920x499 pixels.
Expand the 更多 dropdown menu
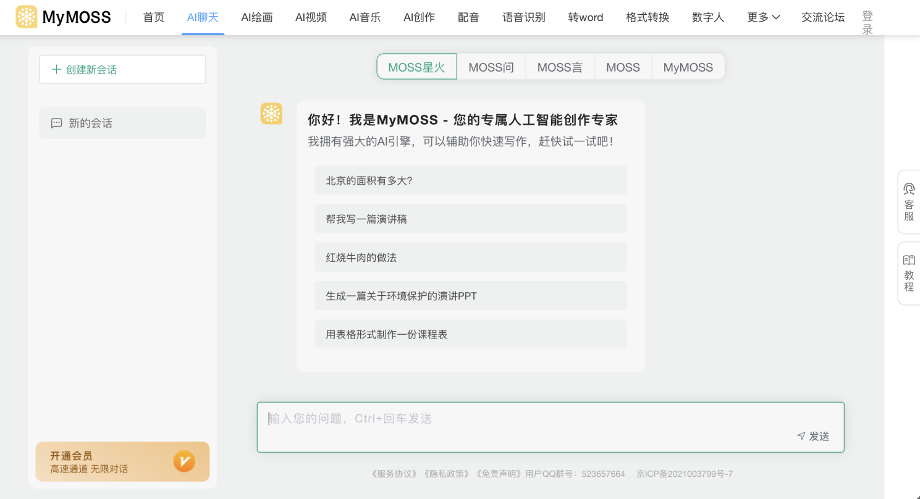[x=763, y=17]
